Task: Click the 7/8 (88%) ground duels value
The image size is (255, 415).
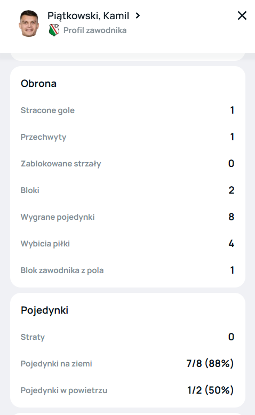Action: coord(210,363)
